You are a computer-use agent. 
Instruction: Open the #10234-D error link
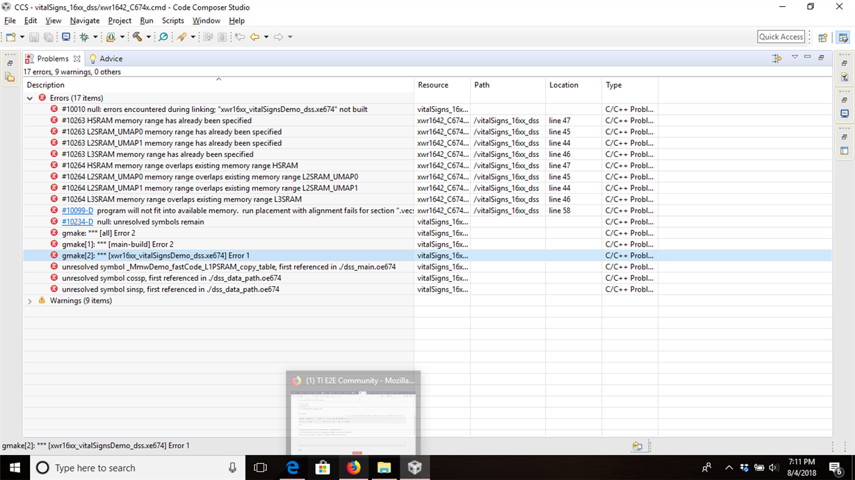click(77, 222)
